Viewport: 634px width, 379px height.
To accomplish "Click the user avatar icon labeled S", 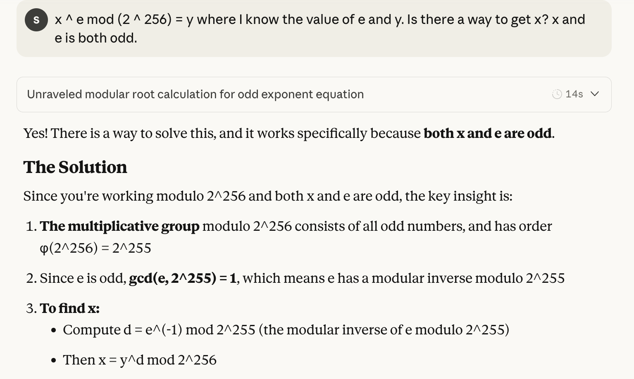I will (36, 20).
